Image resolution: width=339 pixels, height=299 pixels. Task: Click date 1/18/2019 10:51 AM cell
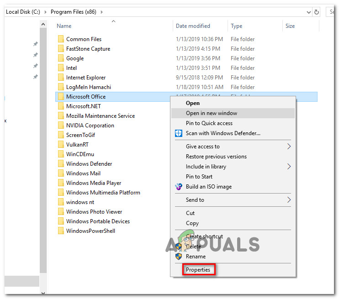click(200, 87)
